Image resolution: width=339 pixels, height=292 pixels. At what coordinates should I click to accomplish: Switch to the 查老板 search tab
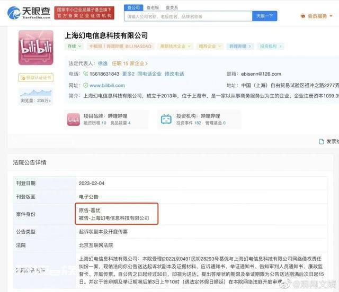pyautogui.click(x=153, y=7)
